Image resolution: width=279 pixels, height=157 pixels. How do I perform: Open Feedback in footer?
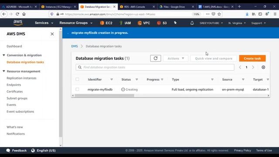pyautogui.click(x=17, y=150)
